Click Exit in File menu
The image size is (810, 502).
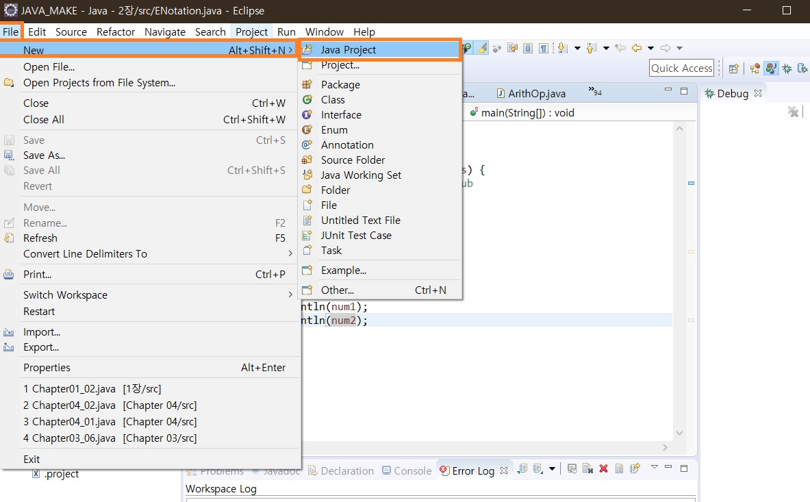[x=150, y=459]
